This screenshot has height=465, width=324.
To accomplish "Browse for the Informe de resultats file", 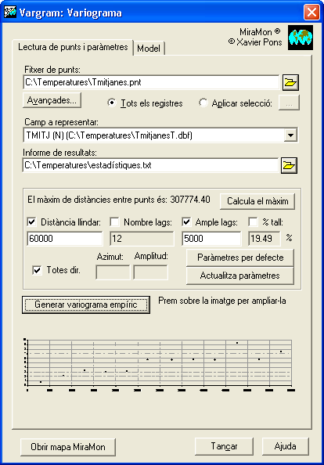I will pos(289,165).
